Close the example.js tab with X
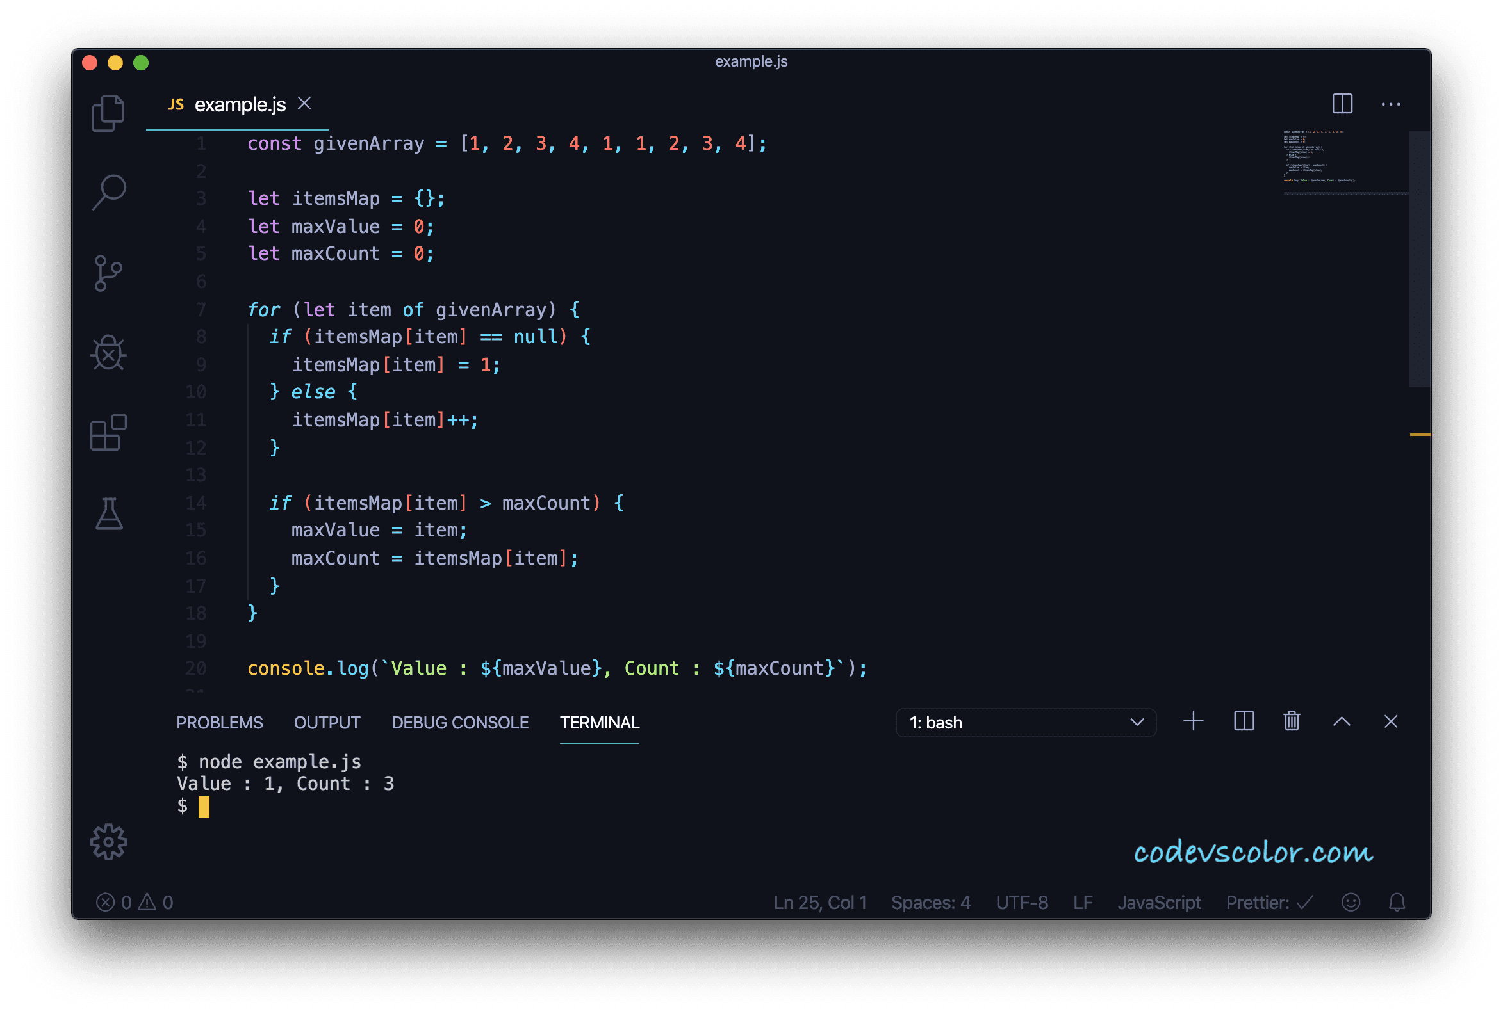1503x1014 pixels. pos(304,104)
